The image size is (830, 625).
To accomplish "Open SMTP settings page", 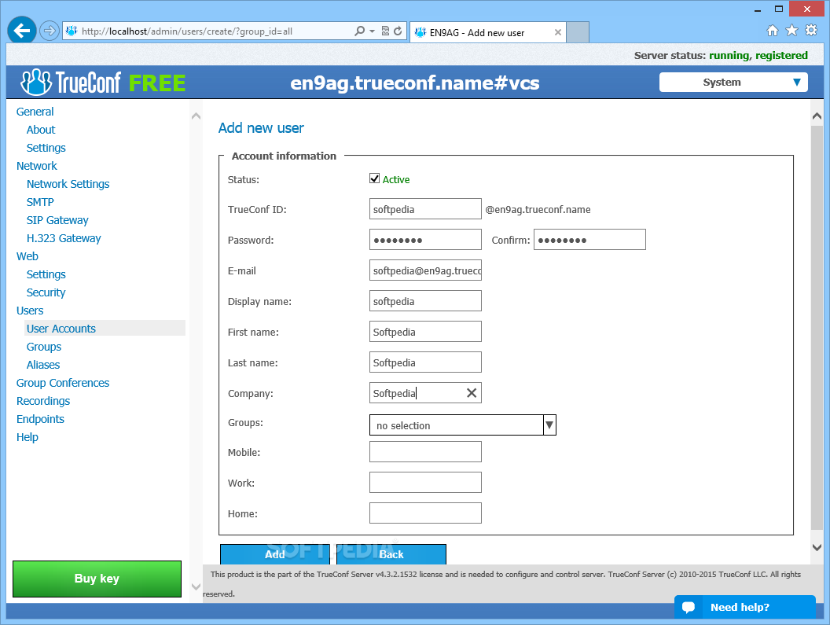I will 40,202.
